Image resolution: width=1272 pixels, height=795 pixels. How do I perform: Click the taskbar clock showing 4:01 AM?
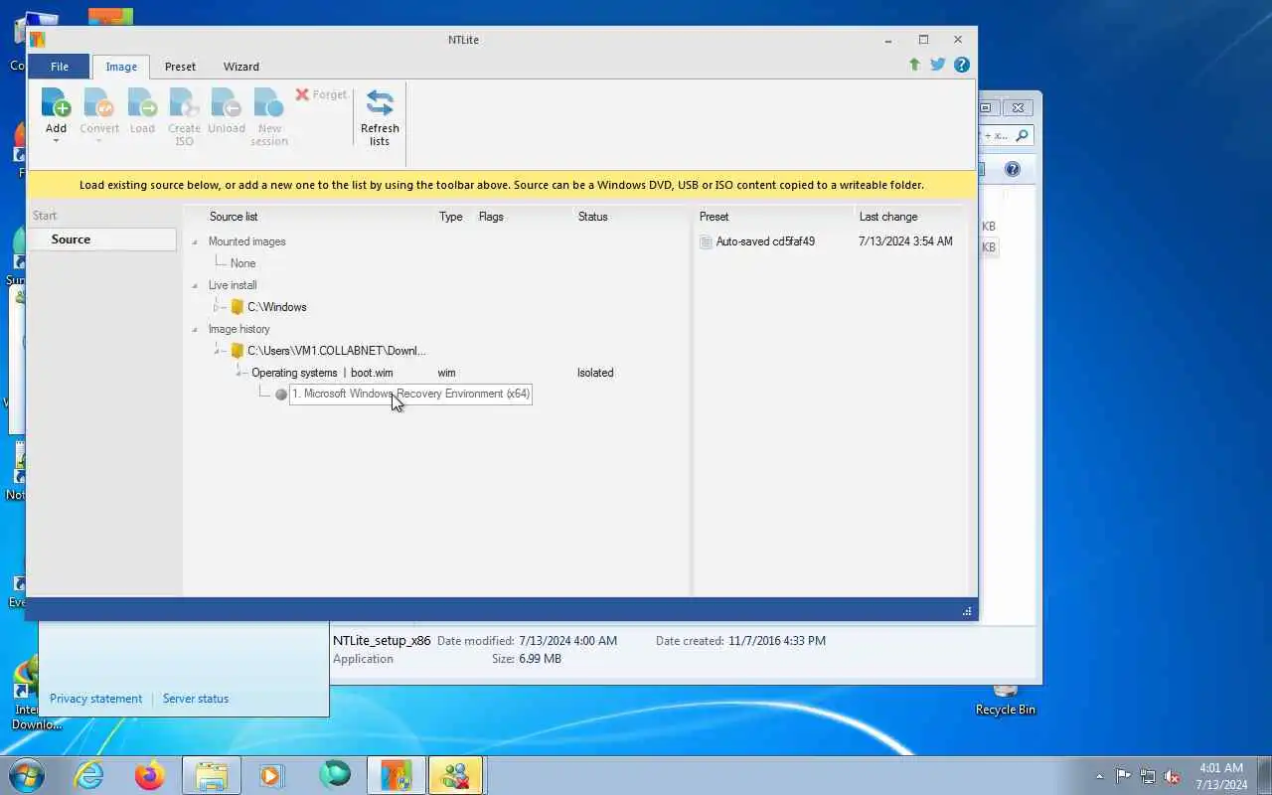click(1221, 776)
